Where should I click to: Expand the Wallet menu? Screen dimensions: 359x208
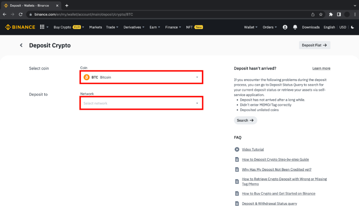coord(251,27)
